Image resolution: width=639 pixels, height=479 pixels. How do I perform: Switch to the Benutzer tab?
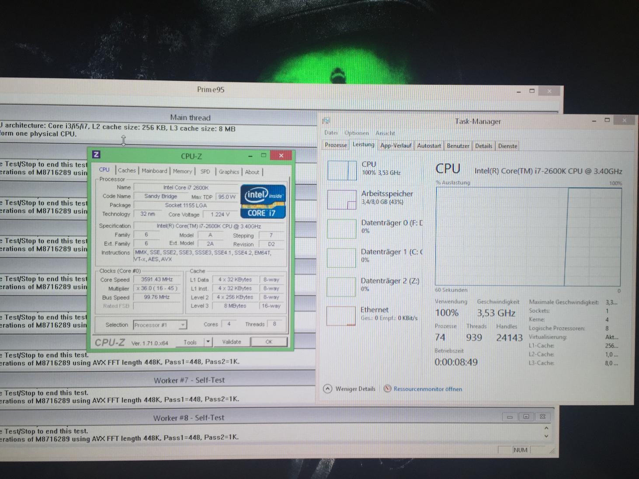(x=458, y=146)
